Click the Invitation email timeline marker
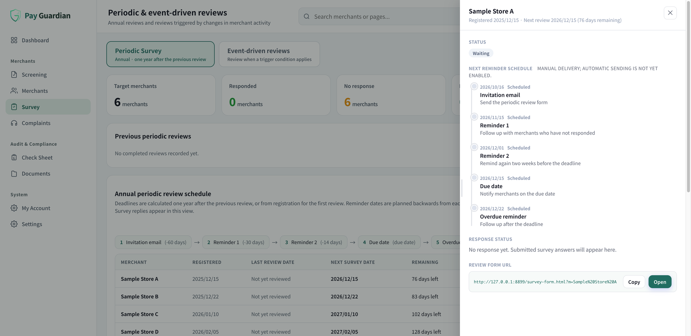This screenshot has height=336, width=691. pyautogui.click(x=474, y=86)
